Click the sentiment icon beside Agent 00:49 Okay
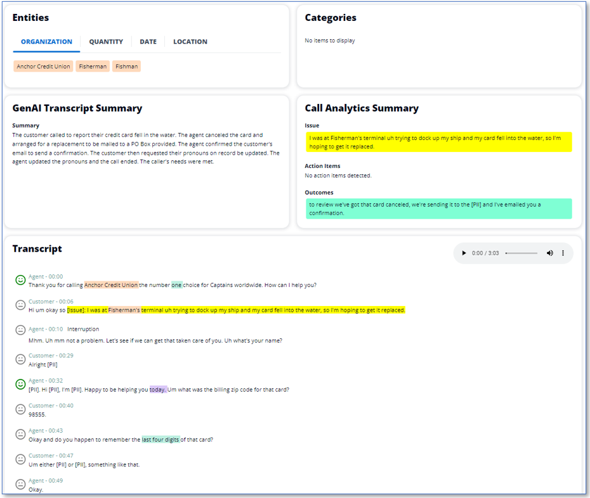The height and width of the screenshot is (498, 590). coord(18,485)
